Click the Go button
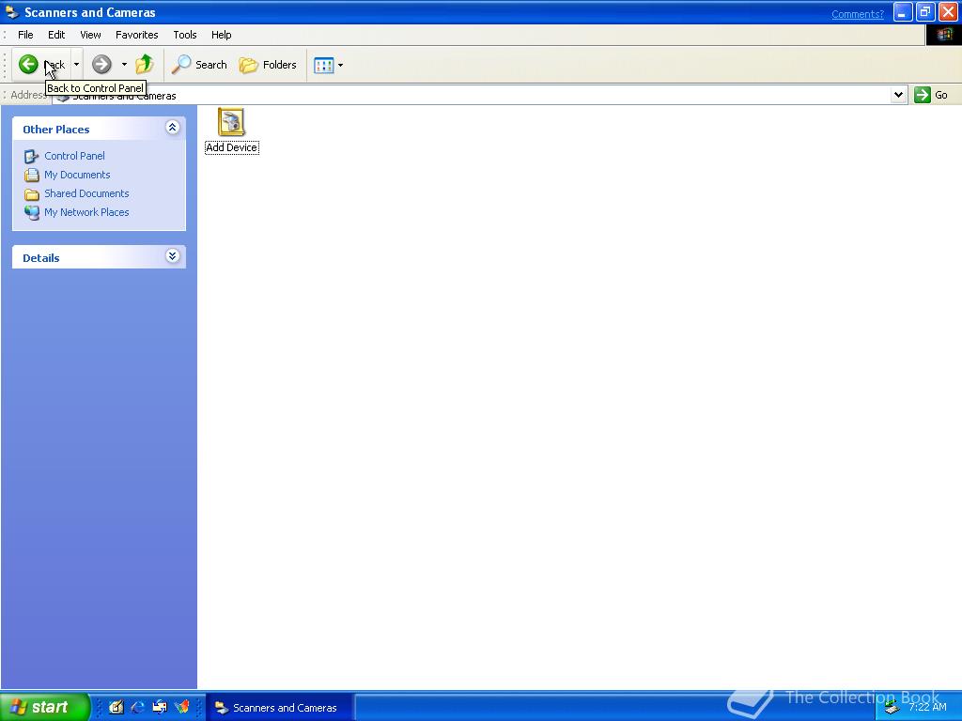The height and width of the screenshot is (721, 962). (931, 95)
